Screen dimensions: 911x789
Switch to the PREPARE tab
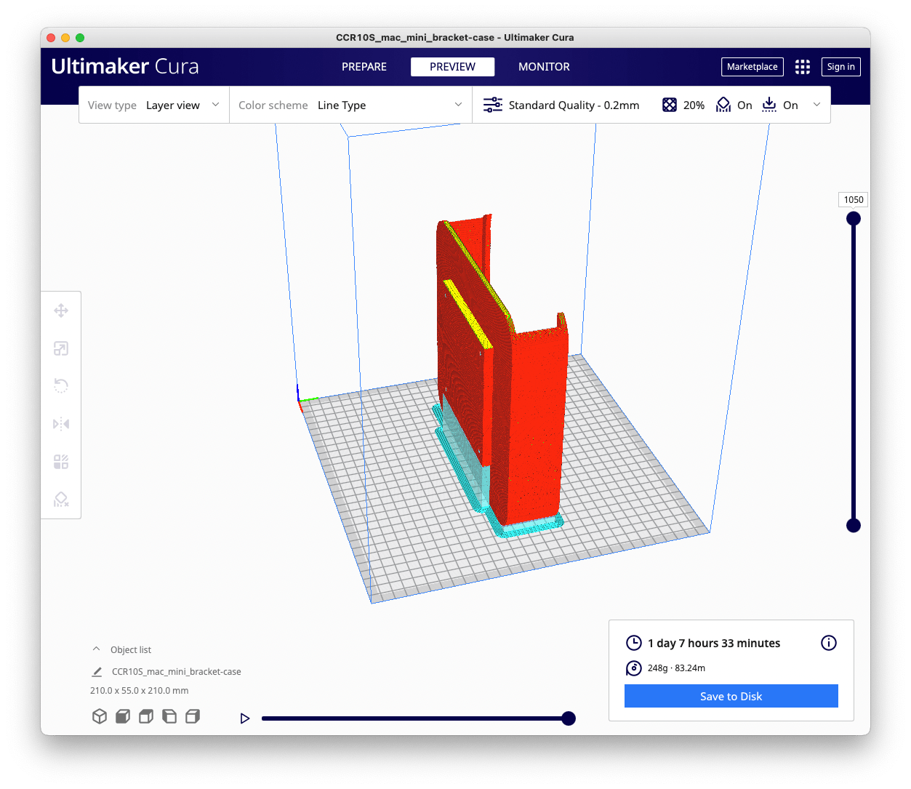click(x=364, y=67)
